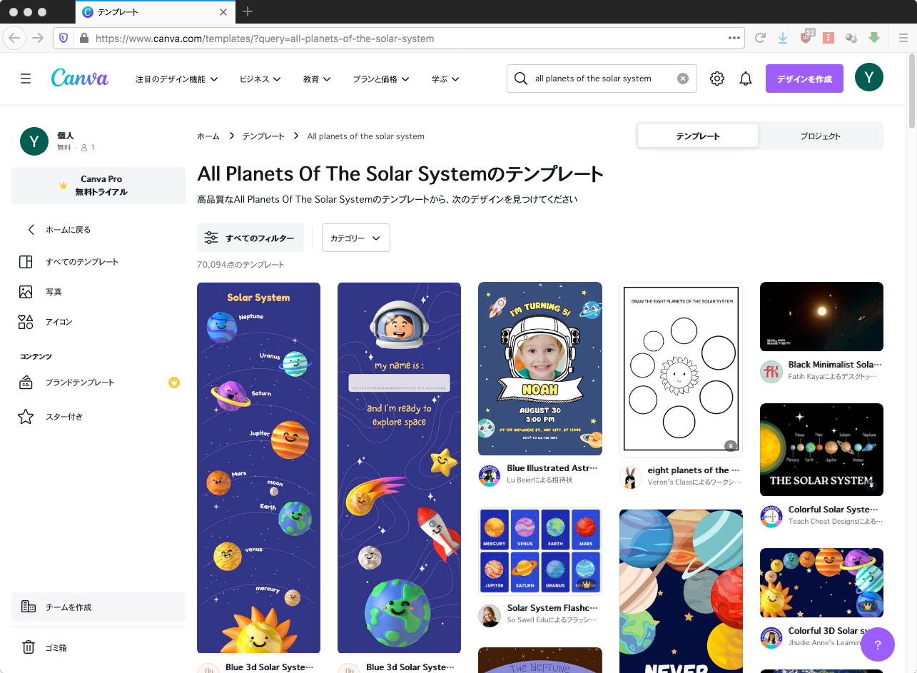This screenshot has height=673, width=917.
Task: Click the Icons sidebar shapes icon
Action: click(26, 321)
